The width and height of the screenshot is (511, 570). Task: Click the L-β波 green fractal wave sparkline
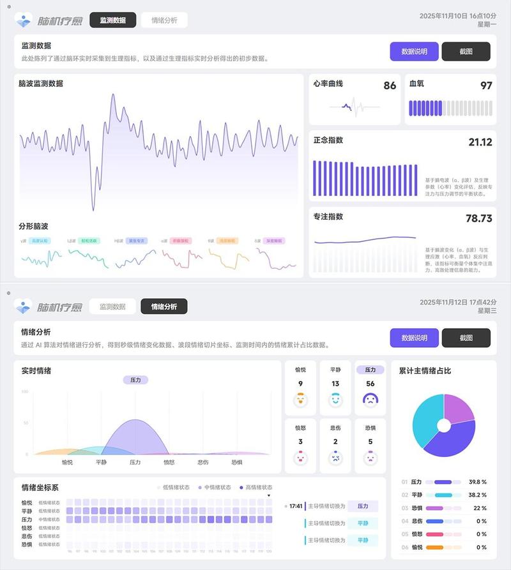pos(88,259)
